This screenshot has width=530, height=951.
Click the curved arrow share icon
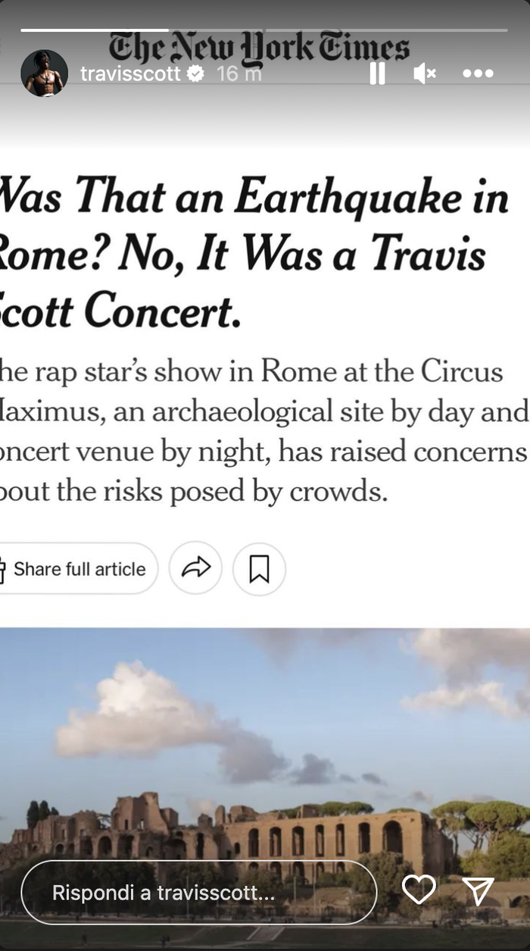tap(195, 568)
